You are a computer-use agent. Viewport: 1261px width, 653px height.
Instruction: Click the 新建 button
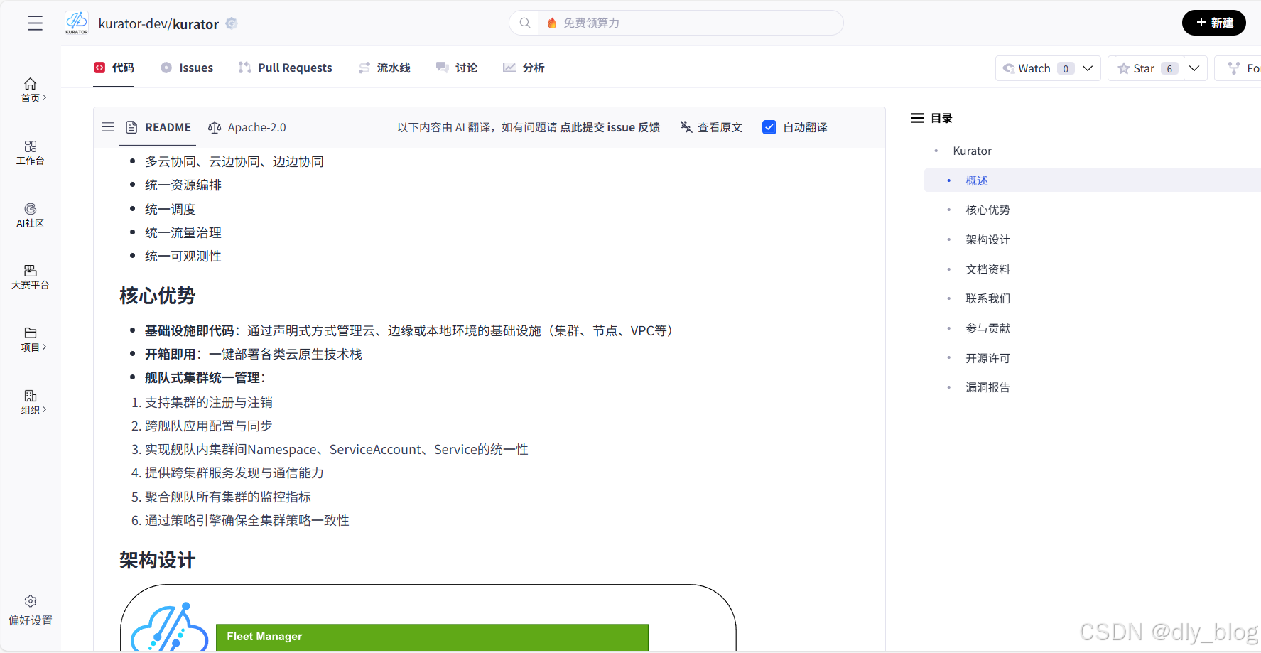tap(1214, 23)
